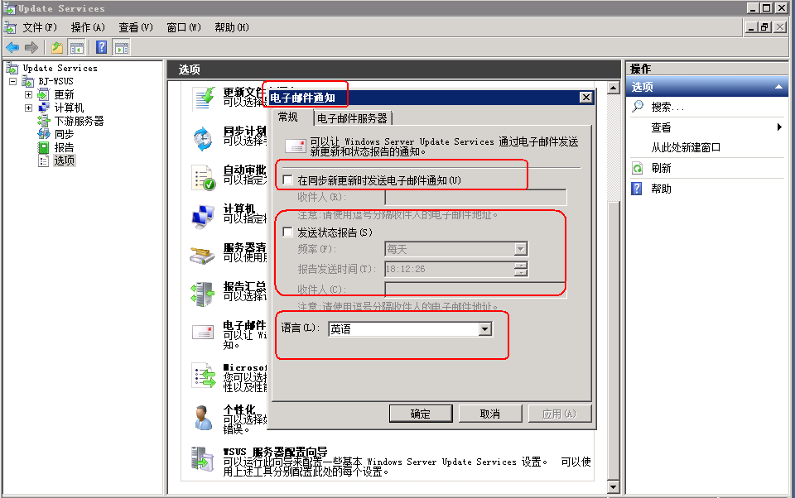Click the 取消 button
Viewport: 795px width, 498px height.
(x=490, y=414)
